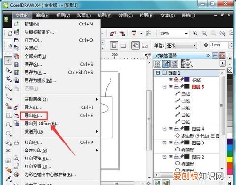The height and width of the screenshot is (185, 236).
Task: Select the Ellipse tool in toolbox
Action: click(x=8, y=124)
